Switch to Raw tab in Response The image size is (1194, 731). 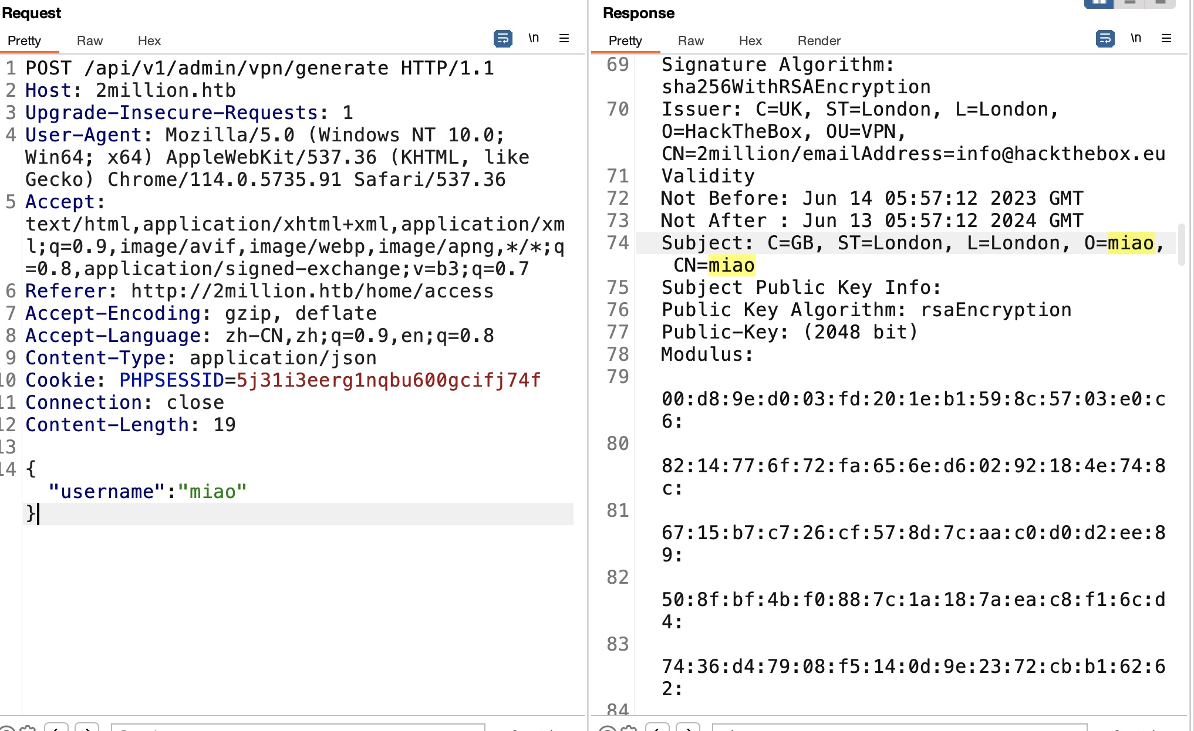tap(690, 40)
